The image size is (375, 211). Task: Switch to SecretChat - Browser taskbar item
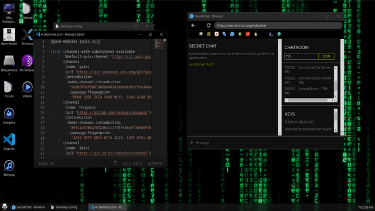[29, 207]
